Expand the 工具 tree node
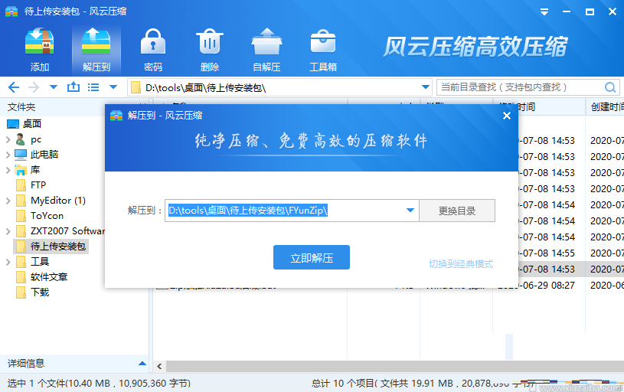 (x=8, y=263)
